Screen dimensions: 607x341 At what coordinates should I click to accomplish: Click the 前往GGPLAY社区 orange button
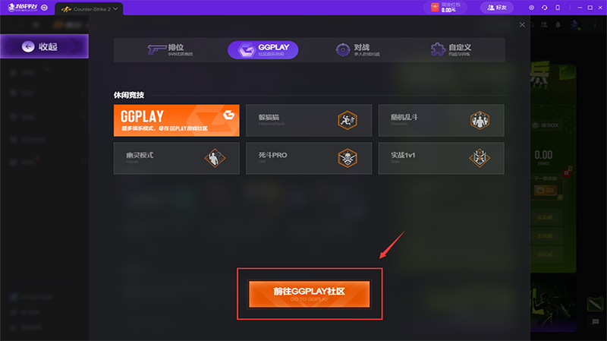310,294
